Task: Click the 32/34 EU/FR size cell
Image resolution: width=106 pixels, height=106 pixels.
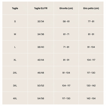Action: (41, 21)
